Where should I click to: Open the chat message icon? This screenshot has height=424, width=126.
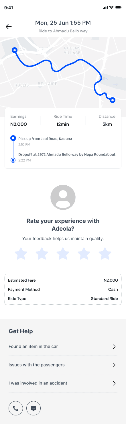pyautogui.click(x=34, y=408)
